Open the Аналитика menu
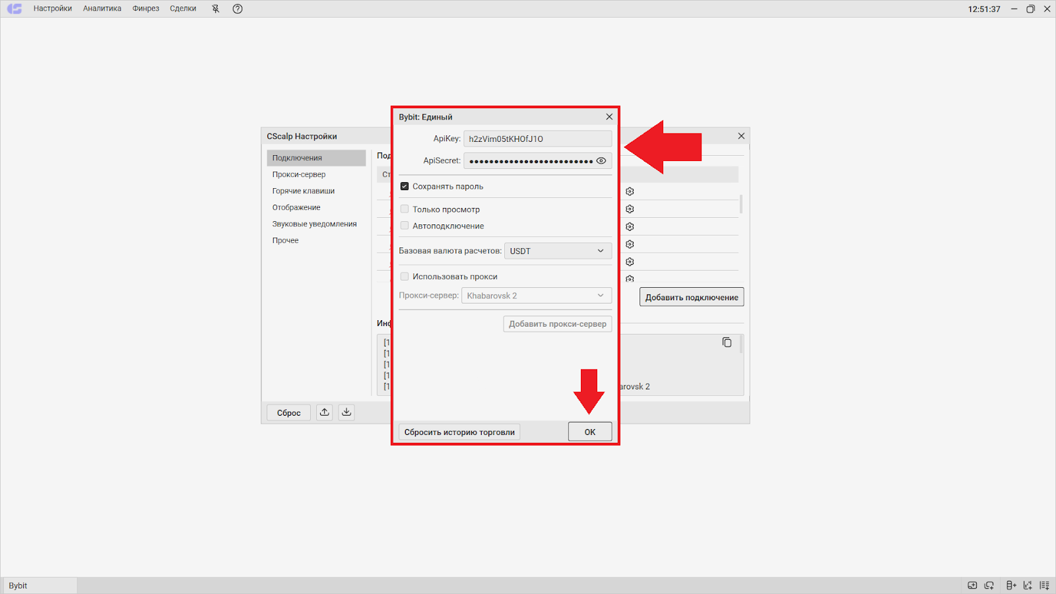 (102, 9)
